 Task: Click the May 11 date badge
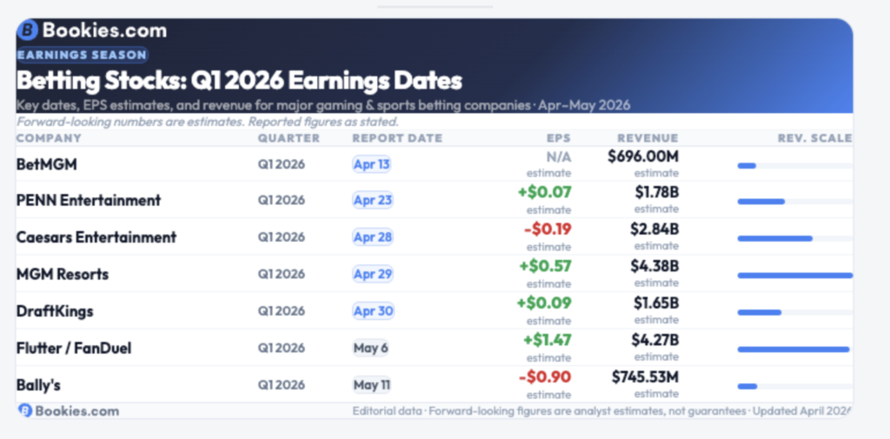pos(372,385)
